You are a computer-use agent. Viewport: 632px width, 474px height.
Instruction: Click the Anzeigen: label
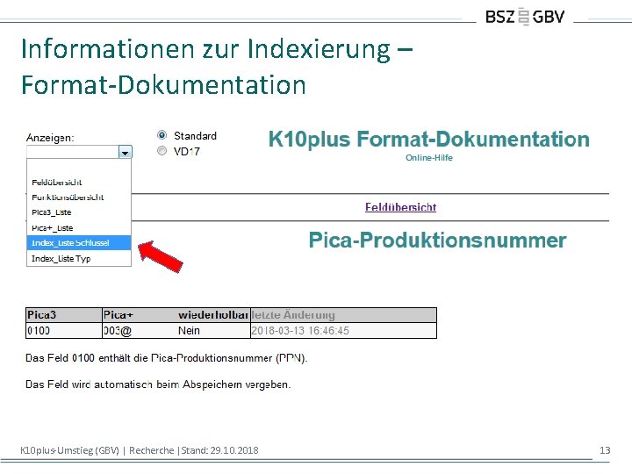click(50, 138)
